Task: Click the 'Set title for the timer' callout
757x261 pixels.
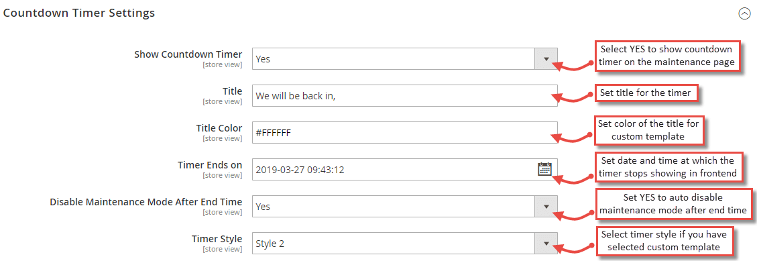Action: pyautogui.click(x=646, y=93)
